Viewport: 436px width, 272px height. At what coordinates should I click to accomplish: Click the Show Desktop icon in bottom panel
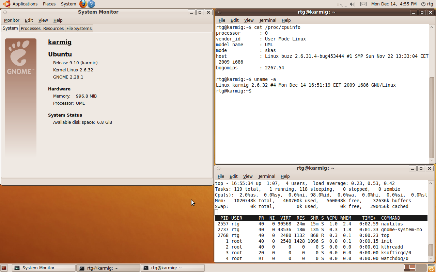(4, 268)
